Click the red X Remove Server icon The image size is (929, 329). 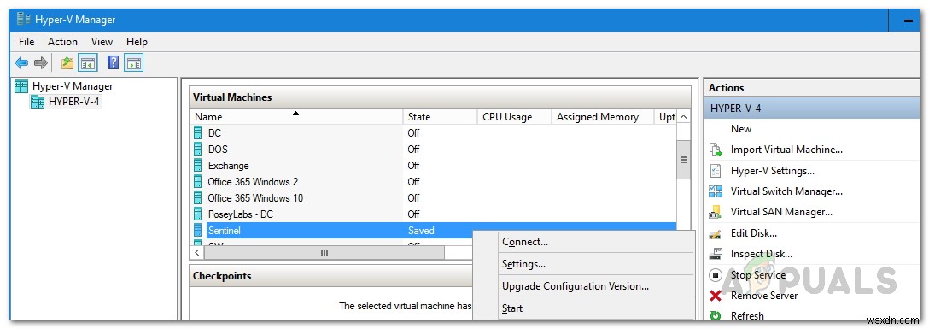click(x=716, y=296)
